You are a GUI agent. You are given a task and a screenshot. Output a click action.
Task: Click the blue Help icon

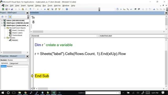tap(67, 9)
